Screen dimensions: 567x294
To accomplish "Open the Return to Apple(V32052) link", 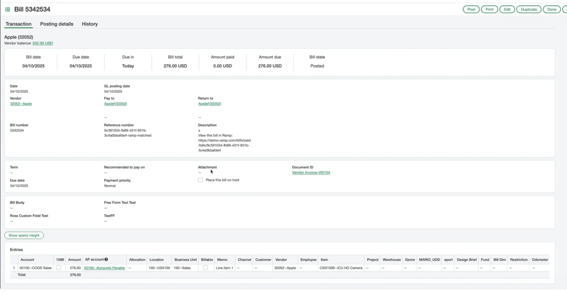I will (209, 104).
